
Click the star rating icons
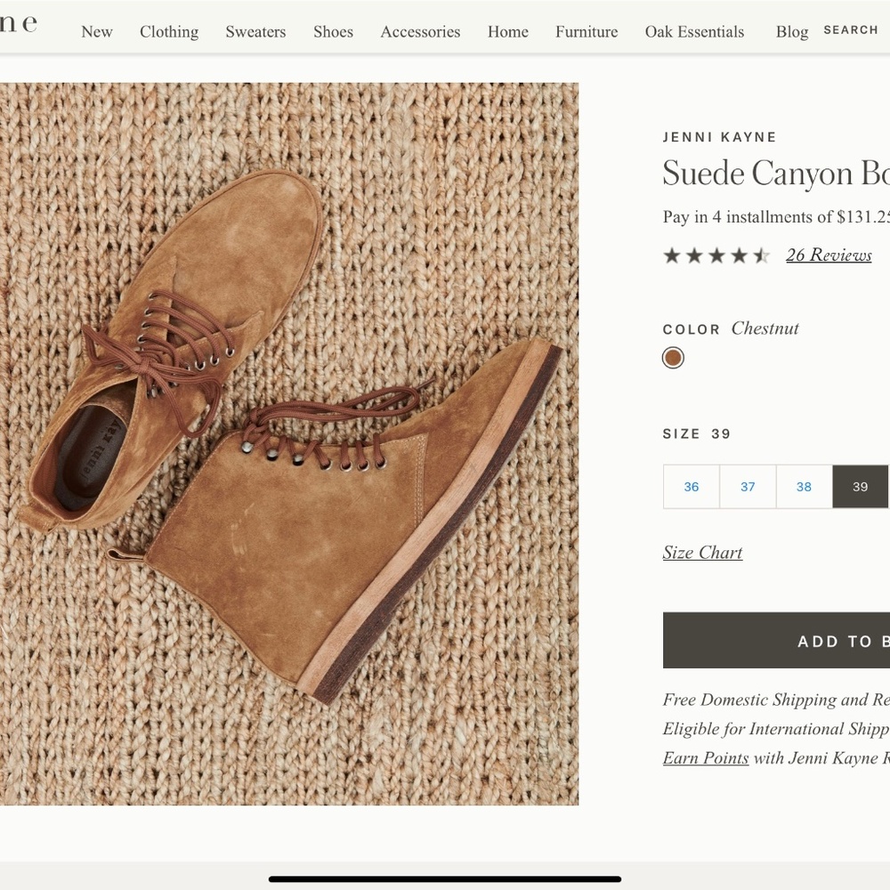[x=716, y=255]
